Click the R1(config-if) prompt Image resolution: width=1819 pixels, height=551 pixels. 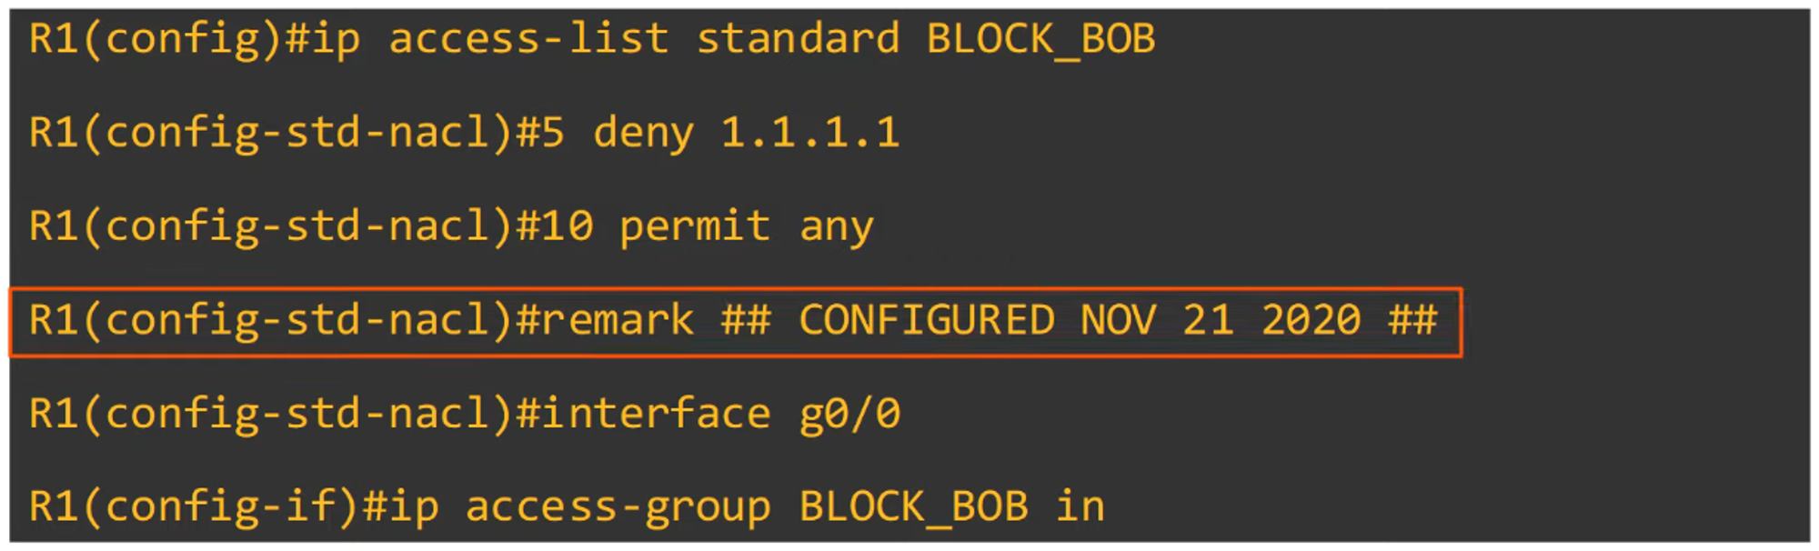point(193,506)
